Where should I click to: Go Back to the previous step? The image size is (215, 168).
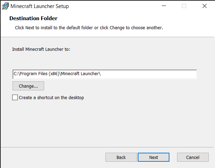click(121, 157)
